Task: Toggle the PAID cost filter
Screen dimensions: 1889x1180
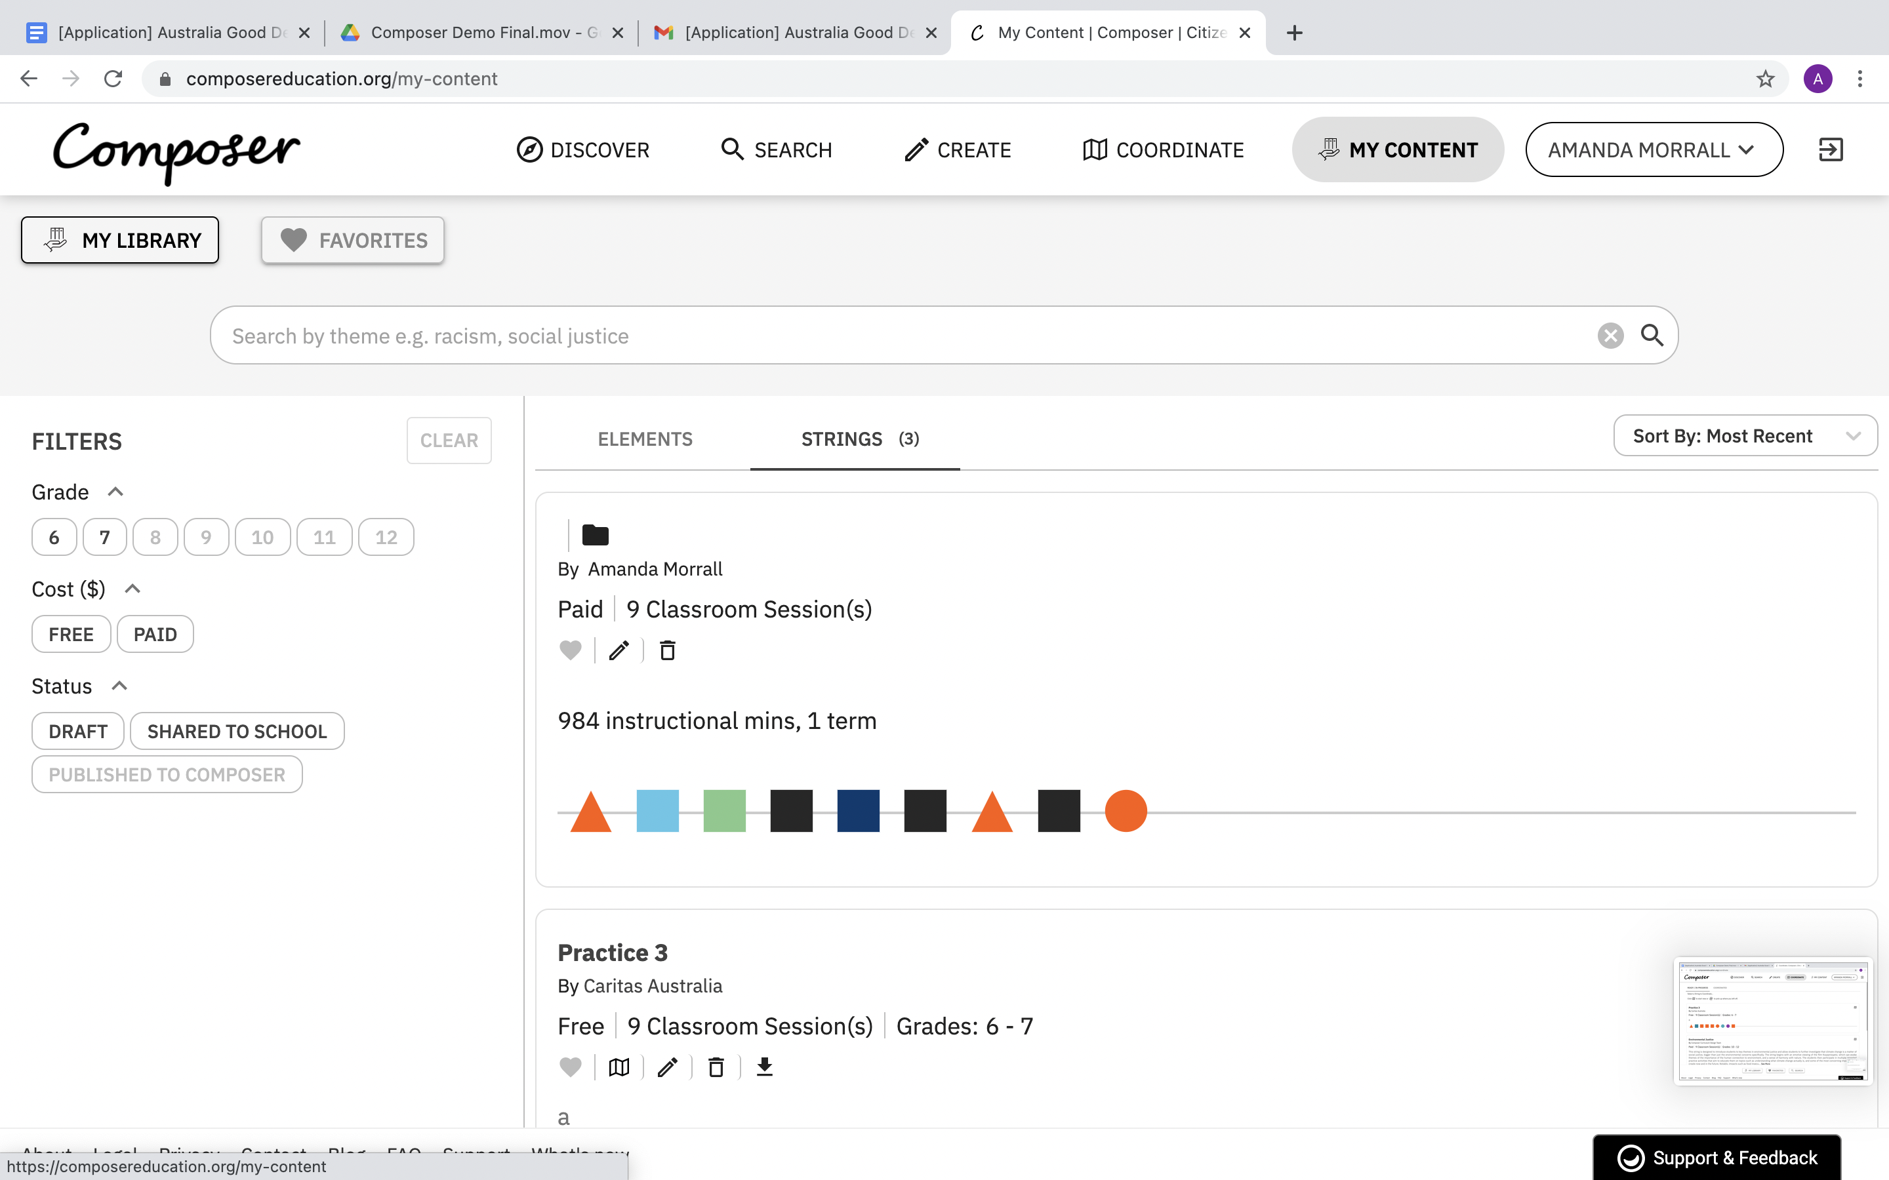Action: pos(155,635)
